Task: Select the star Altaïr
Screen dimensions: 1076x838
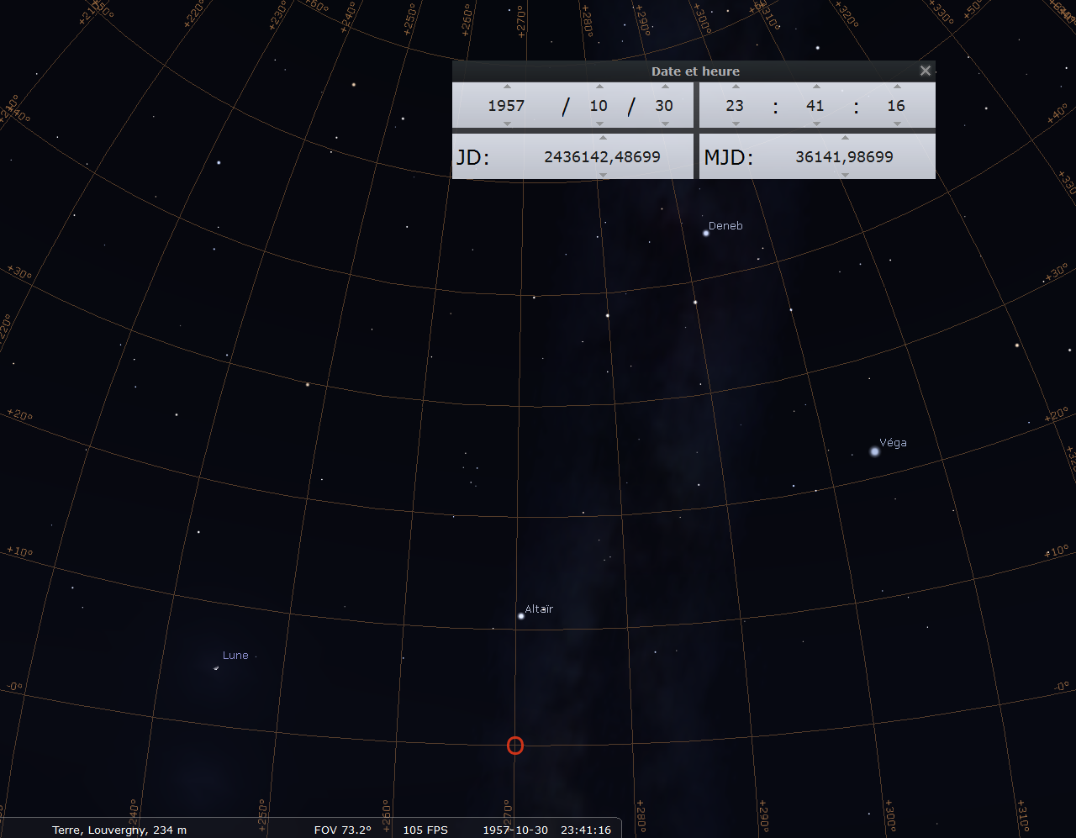Action: pos(521,616)
